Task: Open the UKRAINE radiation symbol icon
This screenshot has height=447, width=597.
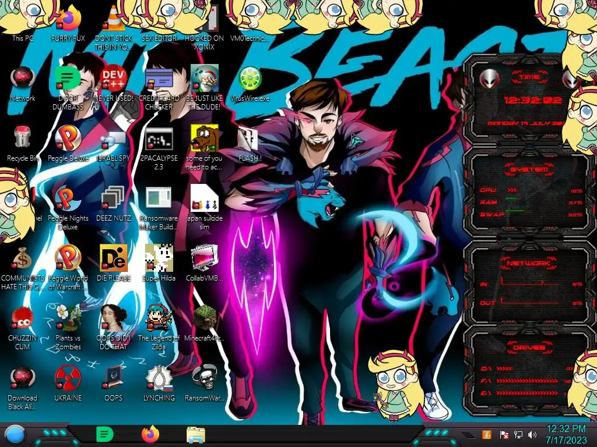Action: [68, 383]
